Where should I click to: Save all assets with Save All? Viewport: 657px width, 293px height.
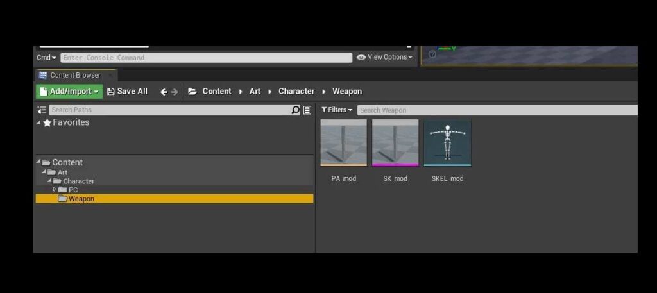127,92
